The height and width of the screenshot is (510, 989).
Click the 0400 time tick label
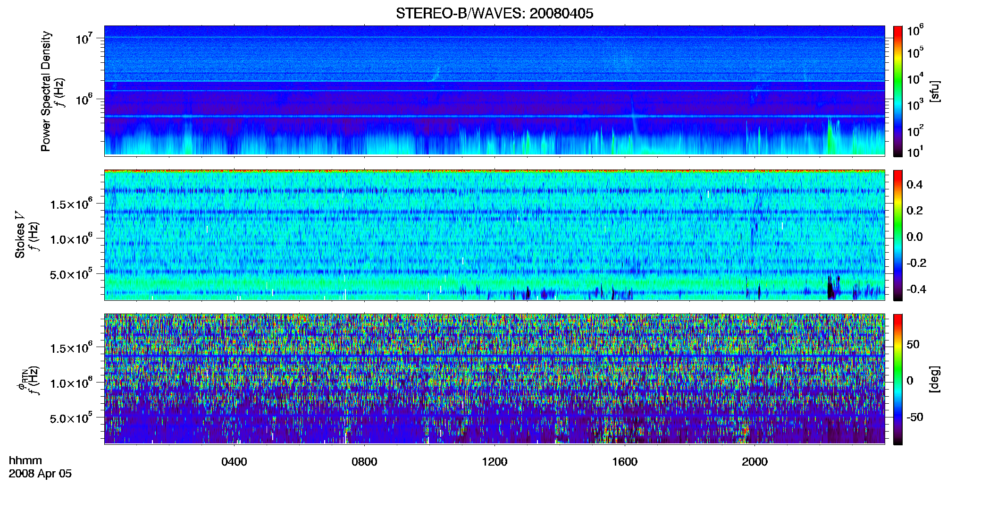(234, 461)
